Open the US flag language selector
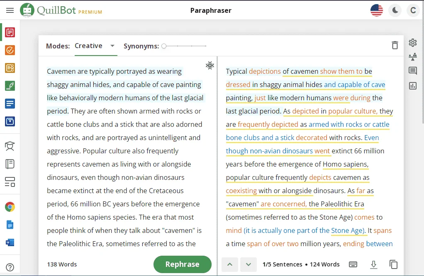The image size is (424, 276). click(x=377, y=10)
